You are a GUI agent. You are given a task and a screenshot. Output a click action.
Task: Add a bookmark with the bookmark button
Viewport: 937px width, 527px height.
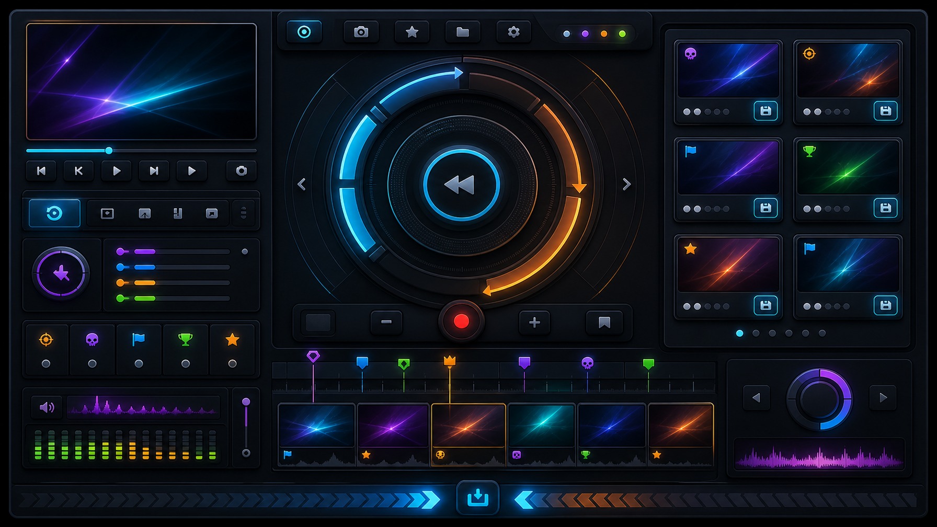604,322
